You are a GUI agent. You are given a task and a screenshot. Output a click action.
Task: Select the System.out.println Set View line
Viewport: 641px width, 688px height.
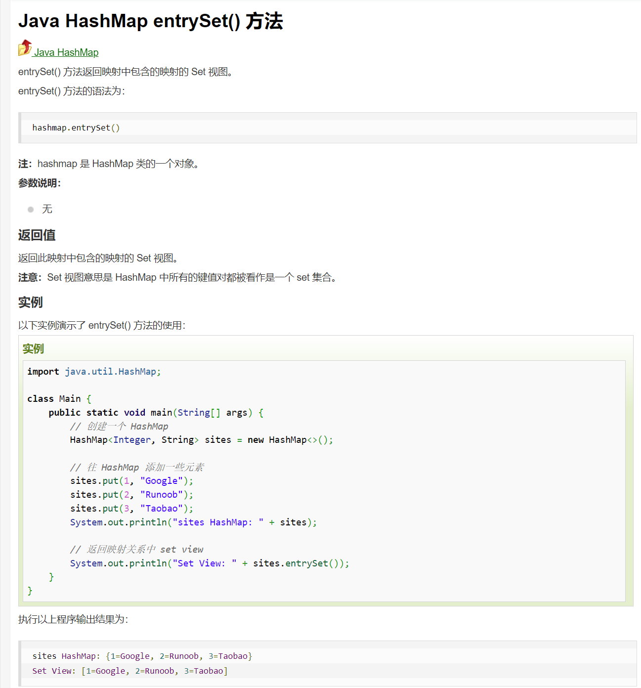coord(210,563)
